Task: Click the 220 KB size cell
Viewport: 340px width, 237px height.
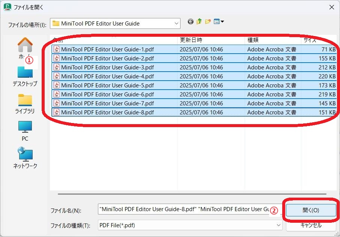Action: coord(327,76)
